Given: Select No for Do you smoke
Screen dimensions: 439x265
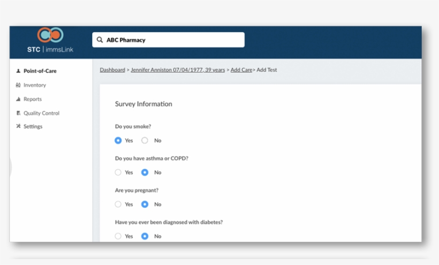Looking at the screenshot, I should tap(145, 140).
